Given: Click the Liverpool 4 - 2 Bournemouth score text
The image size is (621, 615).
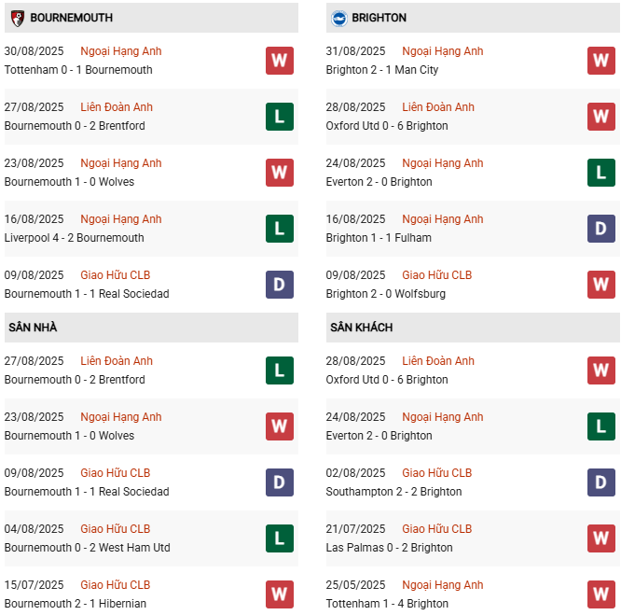Looking at the screenshot, I should [x=75, y=238].
